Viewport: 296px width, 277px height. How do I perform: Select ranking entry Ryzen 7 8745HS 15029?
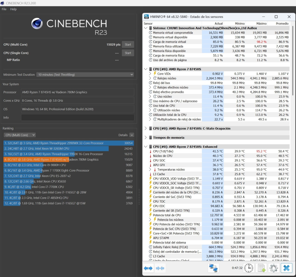pos(69,159)
